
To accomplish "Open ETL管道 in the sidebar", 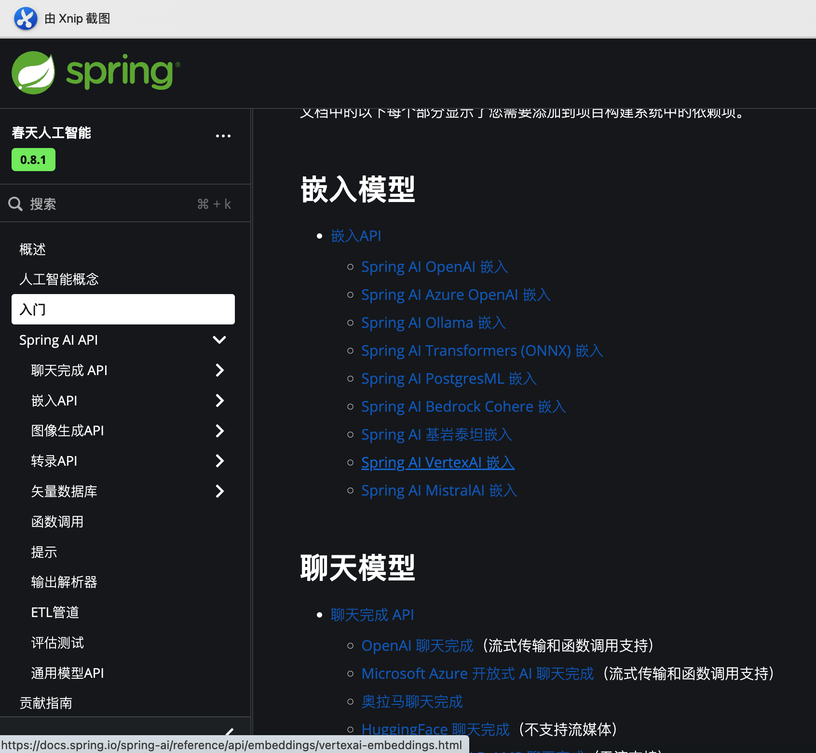I will [x=55, y=612].
